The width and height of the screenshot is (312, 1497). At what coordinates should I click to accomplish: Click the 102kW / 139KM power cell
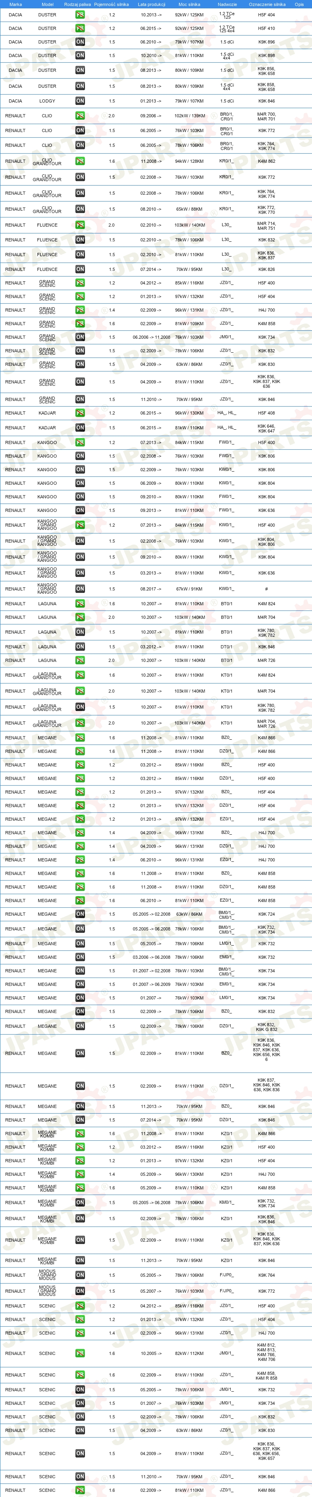tap(190, 116)
